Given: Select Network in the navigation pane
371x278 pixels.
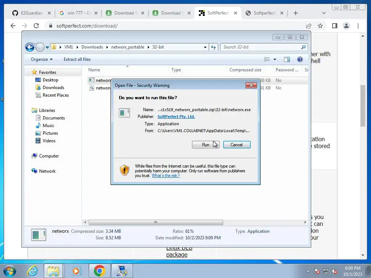Looking at the screenshot, I should point(47,171).
